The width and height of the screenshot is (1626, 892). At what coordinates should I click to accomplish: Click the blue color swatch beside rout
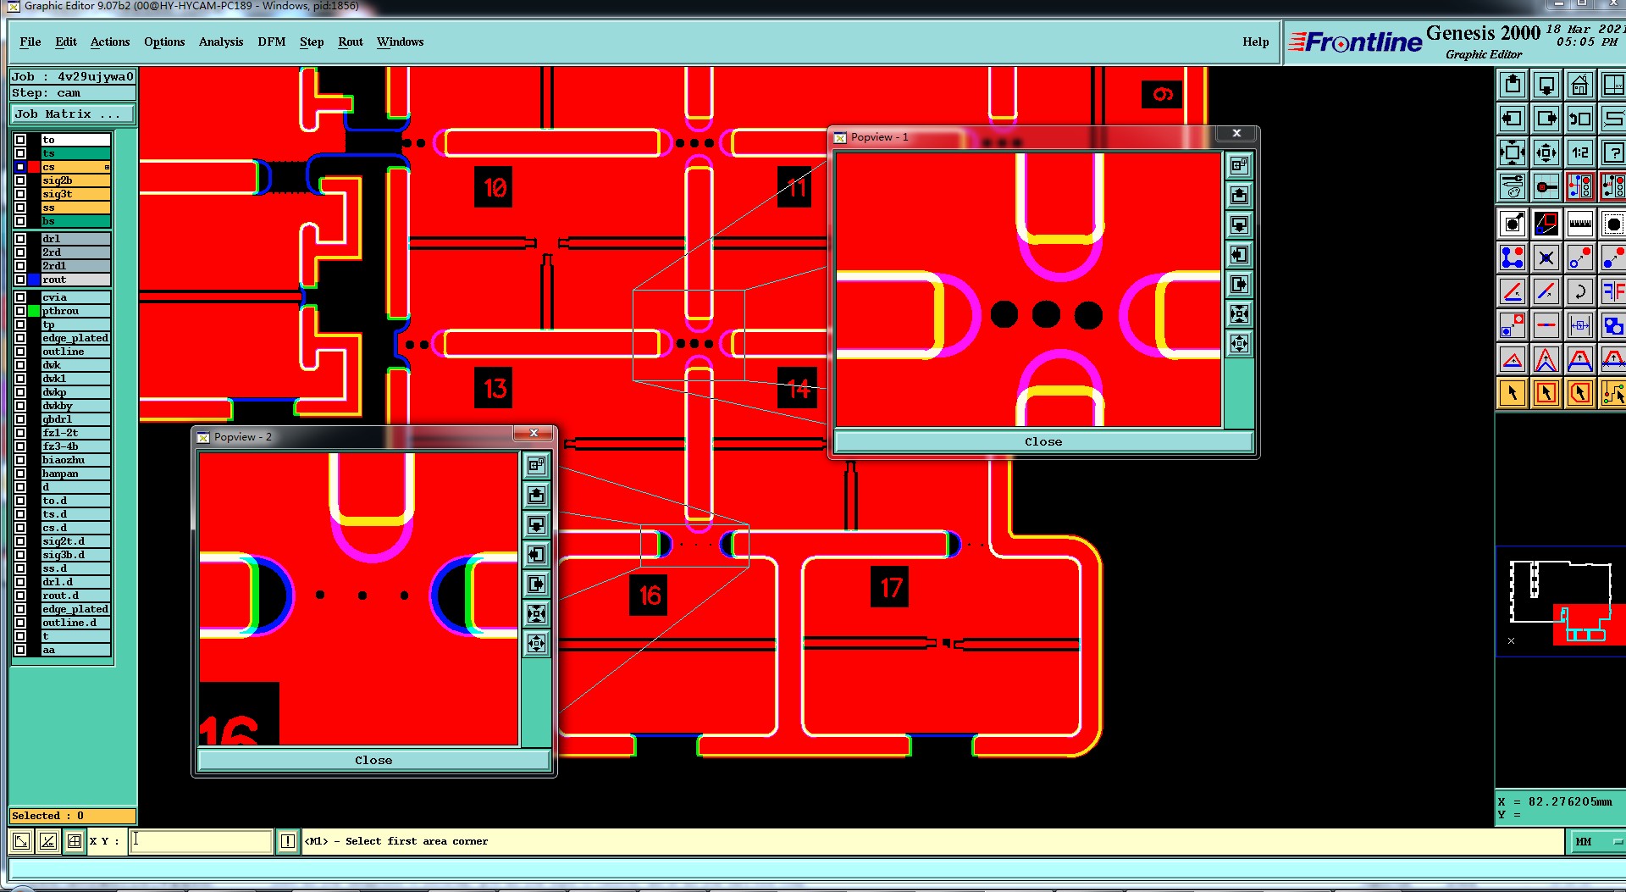(34, 280)
